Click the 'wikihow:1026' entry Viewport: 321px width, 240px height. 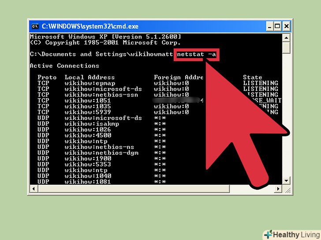click(x=88, y=130)
